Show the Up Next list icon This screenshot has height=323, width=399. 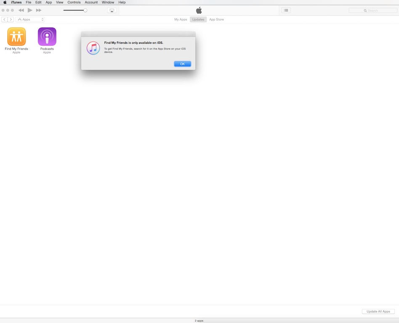[286, 10]
